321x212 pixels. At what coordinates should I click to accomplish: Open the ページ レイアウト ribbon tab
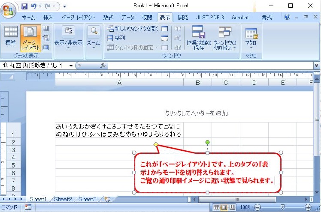pos(79,18)
